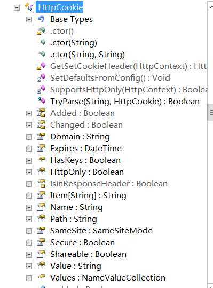Click the HasKeys property icon

tap(42, 159)
